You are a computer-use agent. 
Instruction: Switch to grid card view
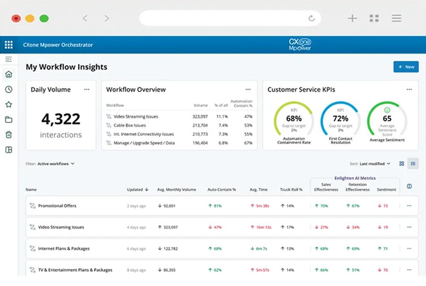point(401,163)
